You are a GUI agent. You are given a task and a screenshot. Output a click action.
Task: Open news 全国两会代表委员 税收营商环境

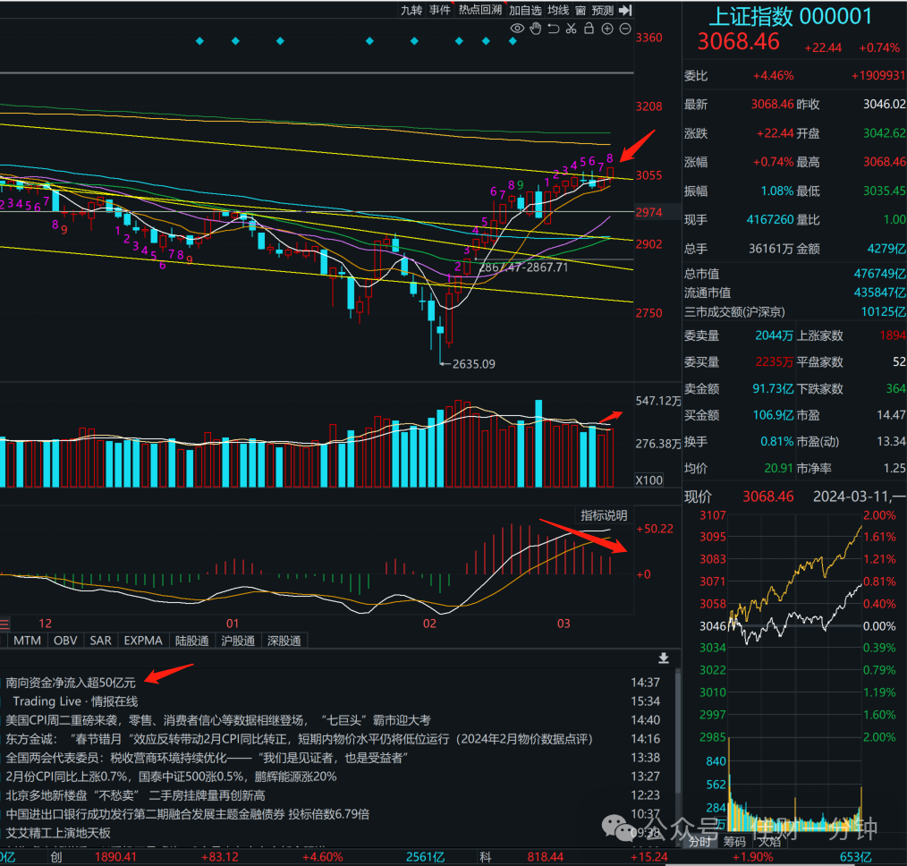[208, 758]
